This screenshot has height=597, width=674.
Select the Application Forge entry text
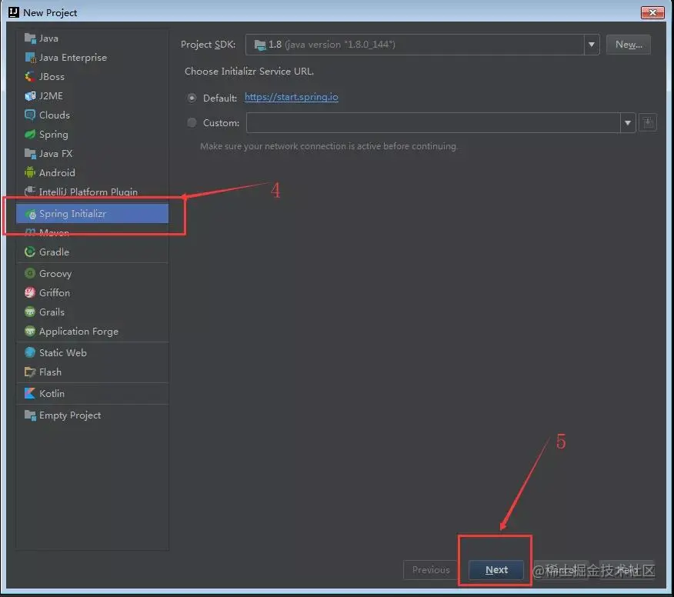(x=79, y=332)
